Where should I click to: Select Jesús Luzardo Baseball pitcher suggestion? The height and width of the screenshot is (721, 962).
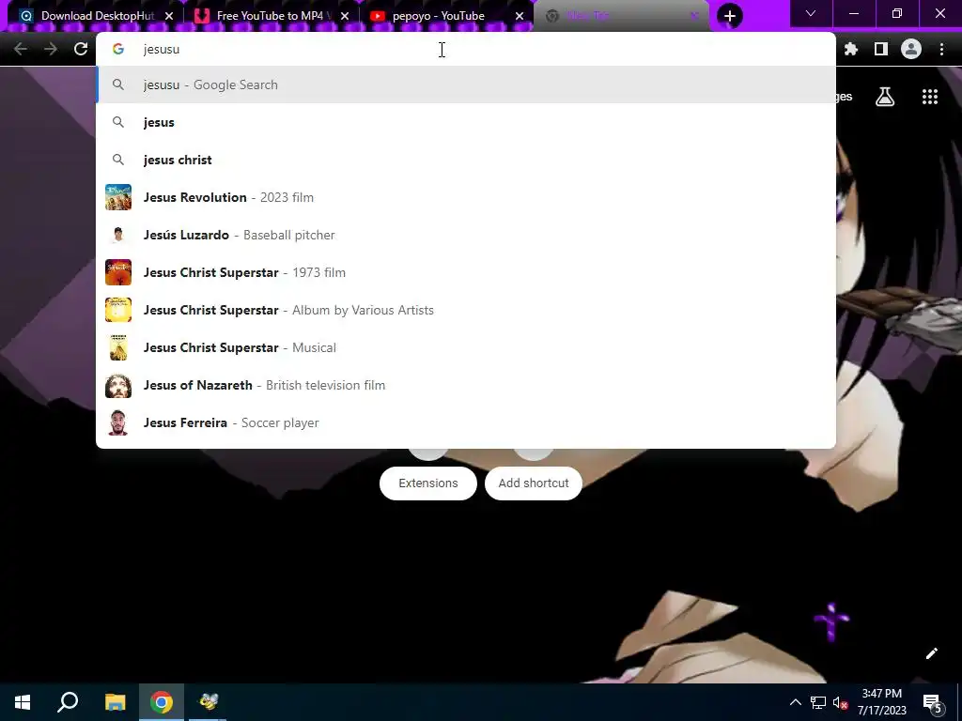click(466, 235)
